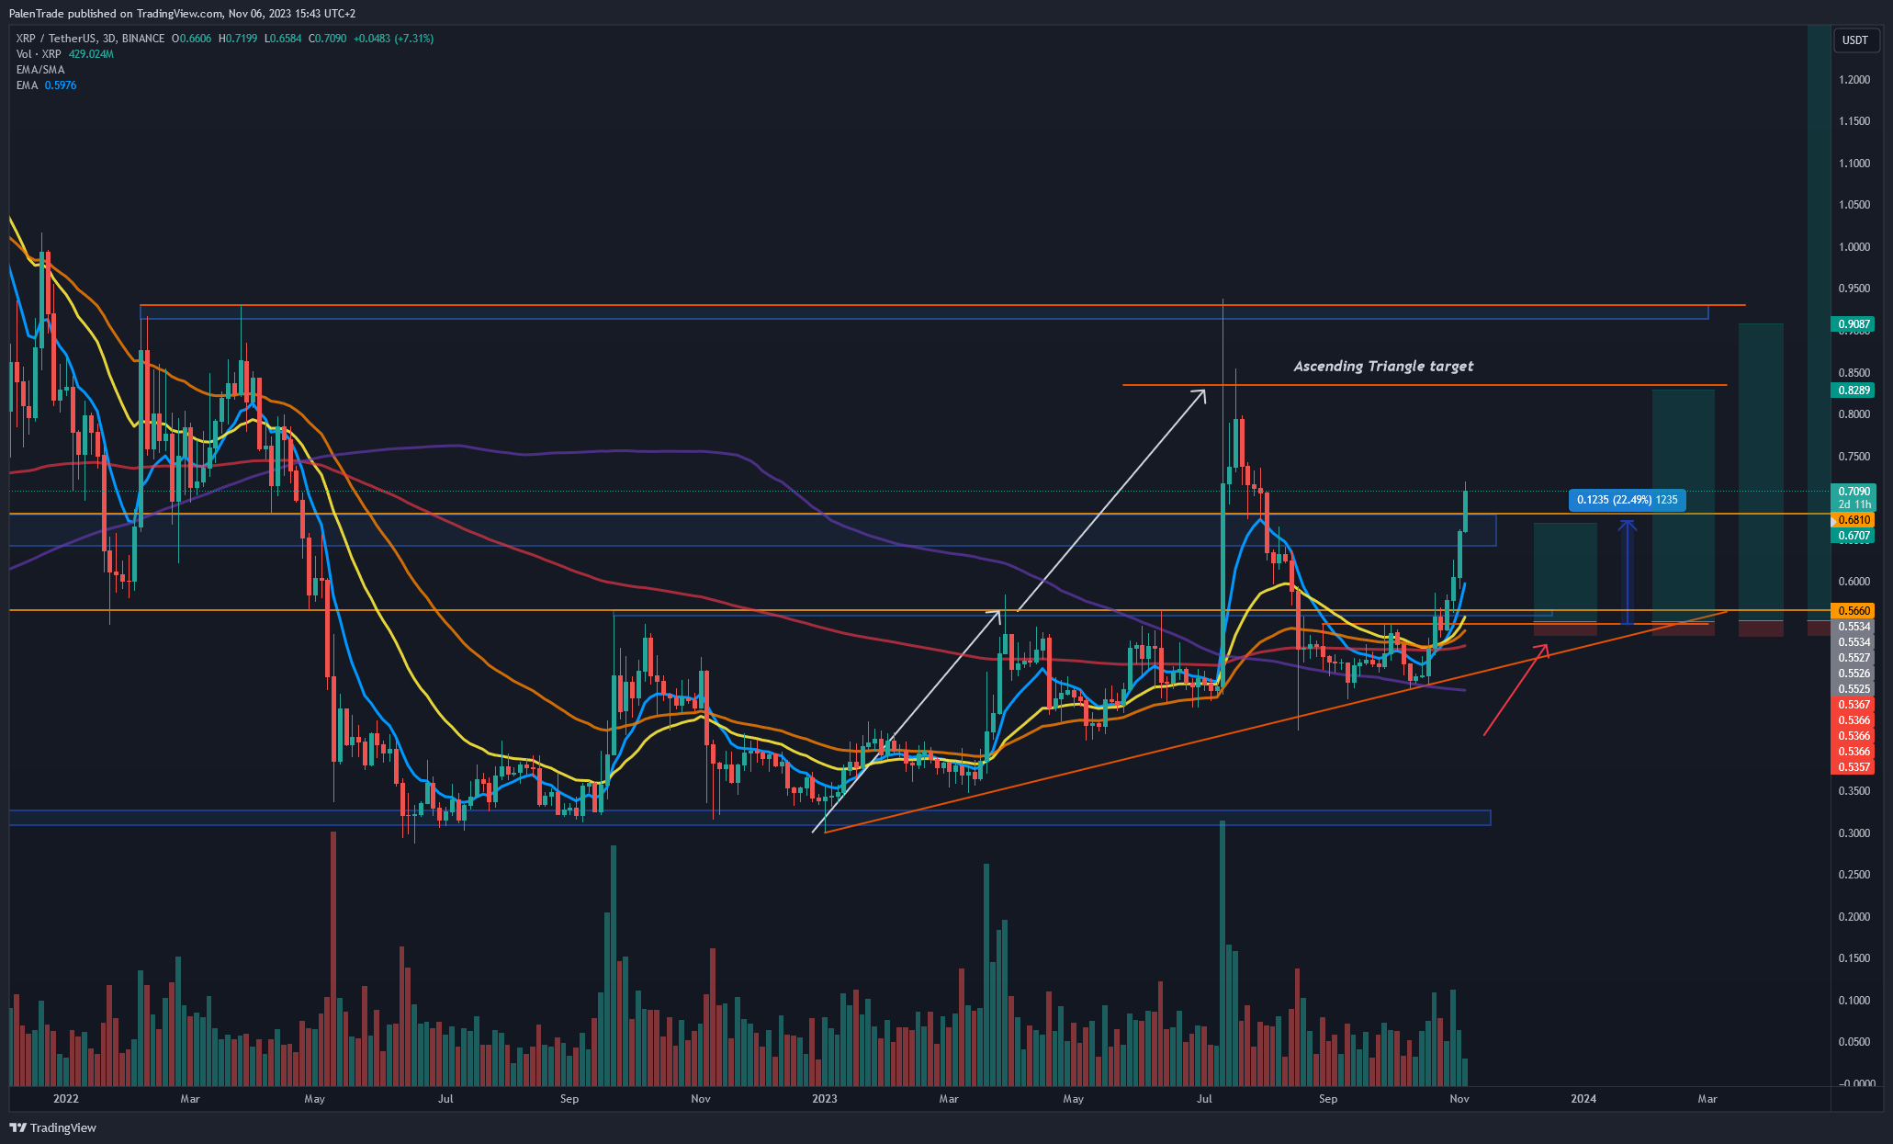Click the TradingView logo at bottom left
1893x1144 pixels.
[53, 1127]
